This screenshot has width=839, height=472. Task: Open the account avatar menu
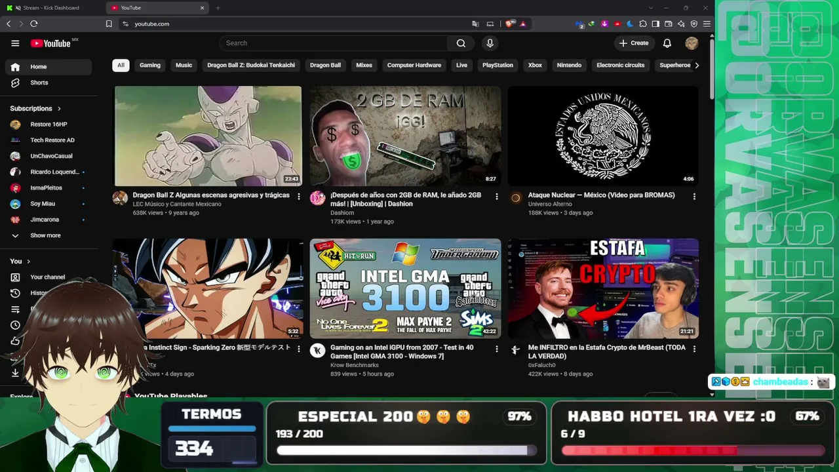click(692, 43)
